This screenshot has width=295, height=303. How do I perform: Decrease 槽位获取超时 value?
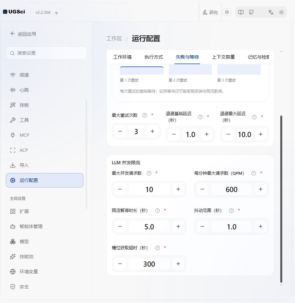tap(120, 264)
